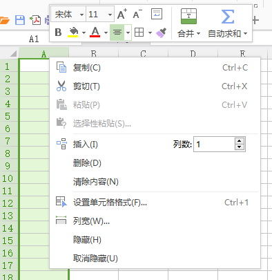Apply the red font color
The width and height of the screenshot is (272, 280).
pos(95,32)
